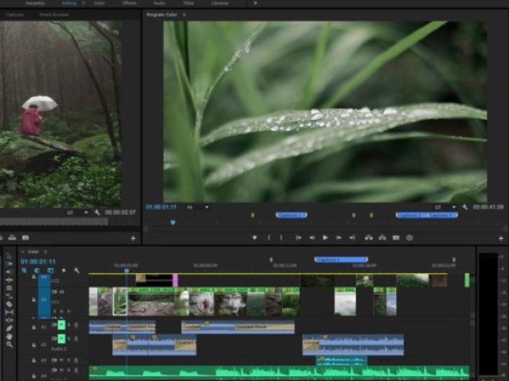Select the Zoom tool
The height and width of the screenshot is (381, 509).
pos(9,344)
